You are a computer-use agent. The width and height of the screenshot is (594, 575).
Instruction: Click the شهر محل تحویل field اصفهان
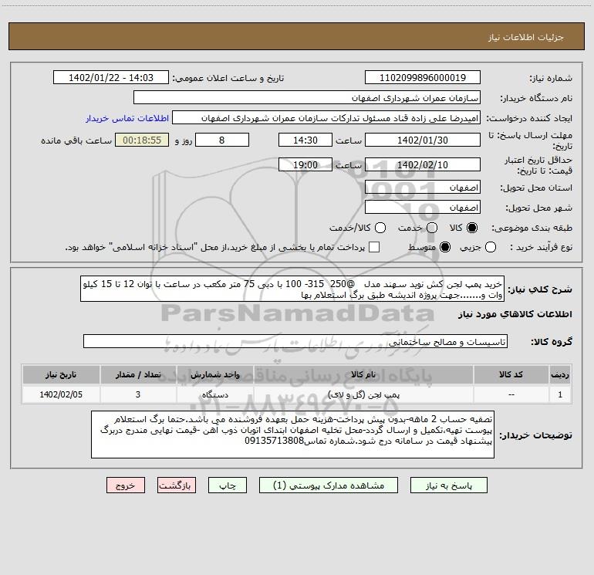pos(423,207)
